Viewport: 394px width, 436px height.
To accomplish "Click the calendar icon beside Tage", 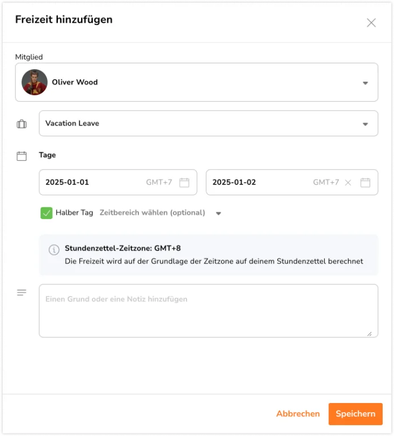I will (x=22, y=156).
